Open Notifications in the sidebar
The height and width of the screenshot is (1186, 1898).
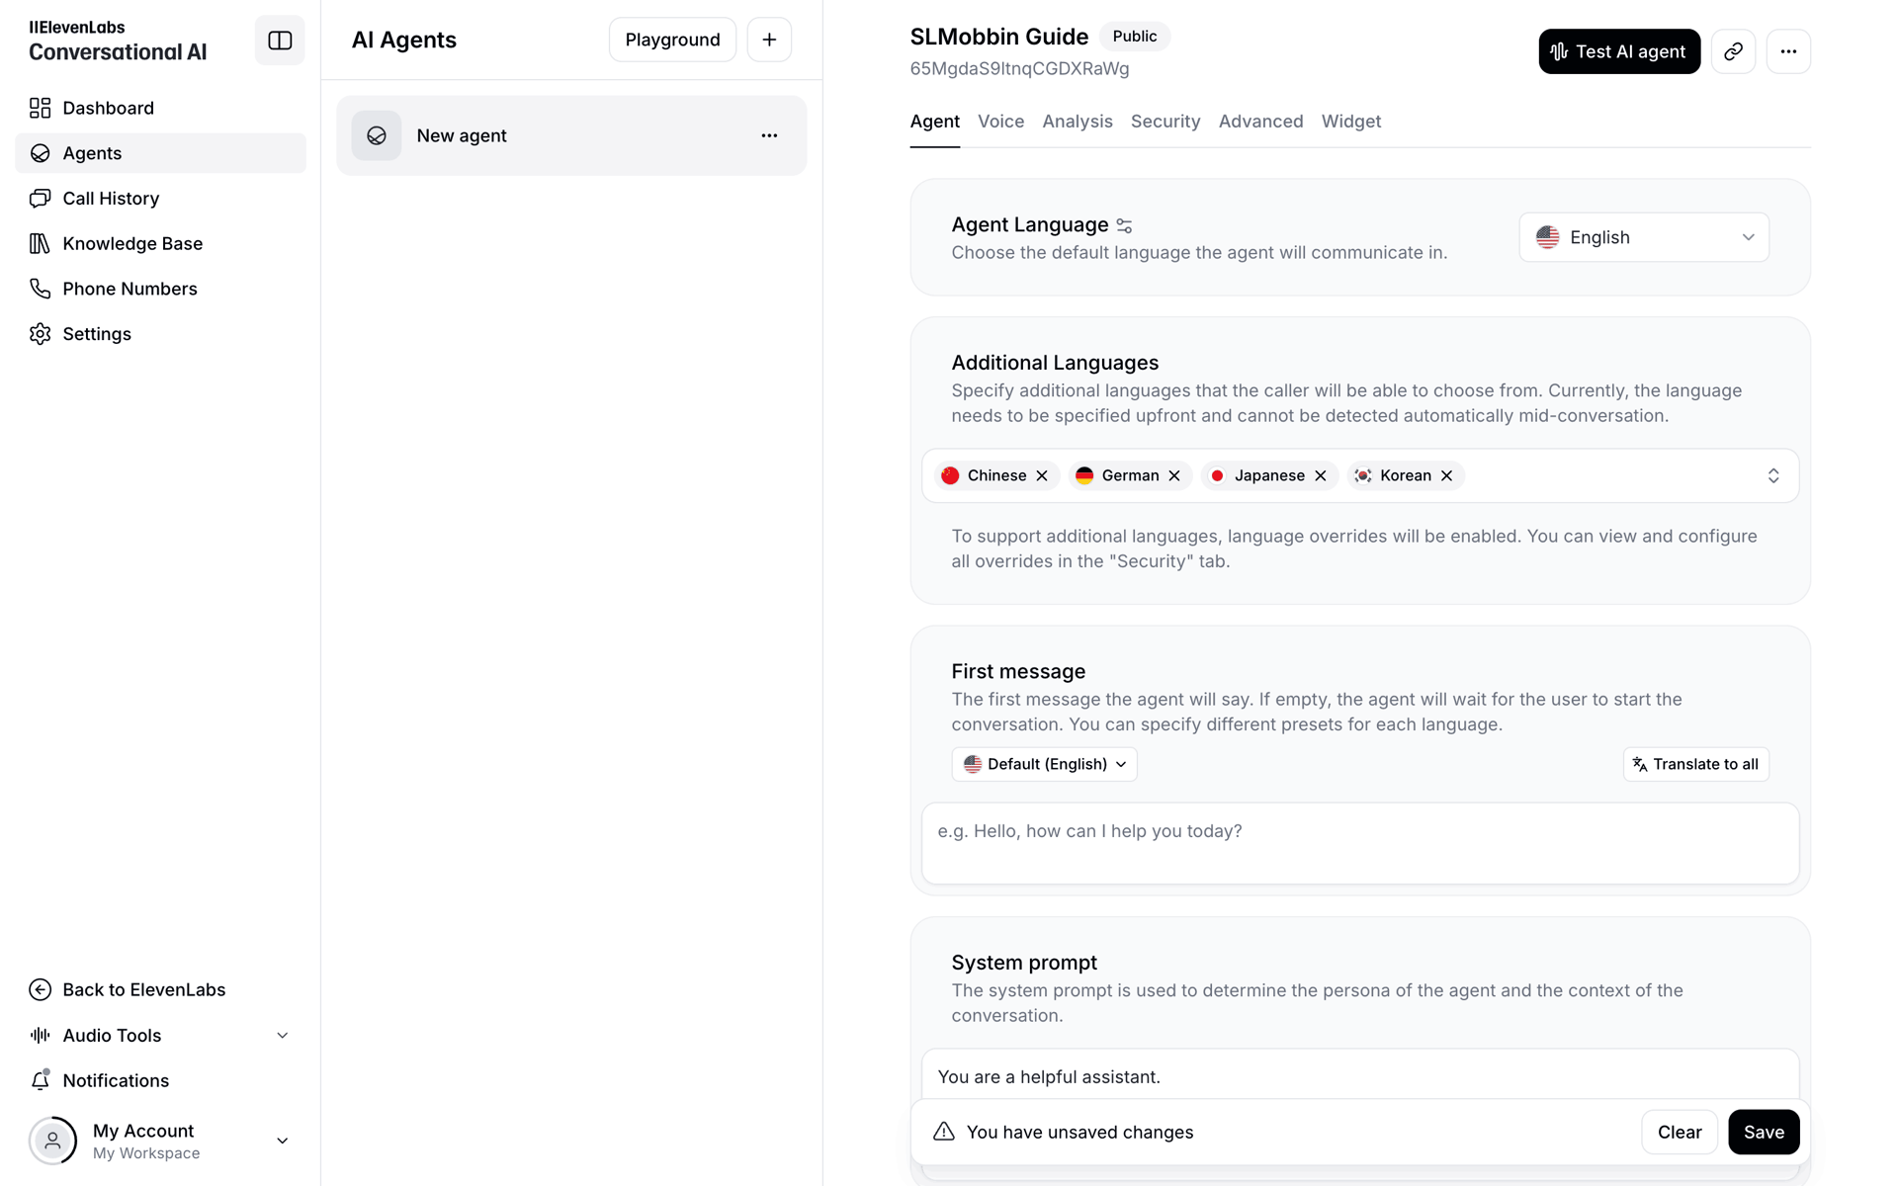tap(160, 1080)
